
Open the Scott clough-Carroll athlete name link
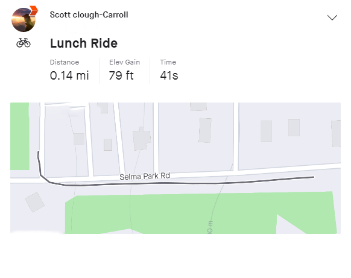coord(89,14)
